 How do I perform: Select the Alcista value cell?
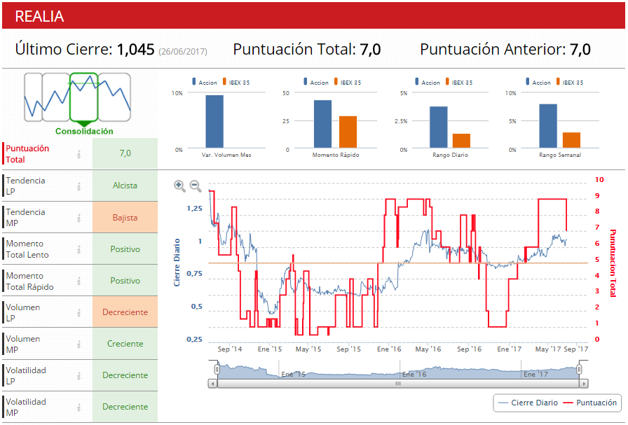tap(125, 186)
